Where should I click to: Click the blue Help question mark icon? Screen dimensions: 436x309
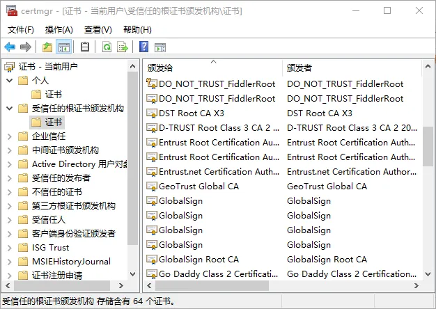click(143, 47)
